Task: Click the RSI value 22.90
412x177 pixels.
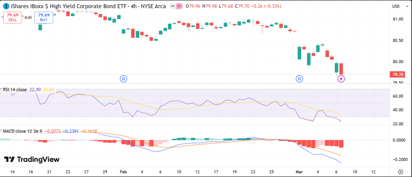Action: (x=35, y=90)
